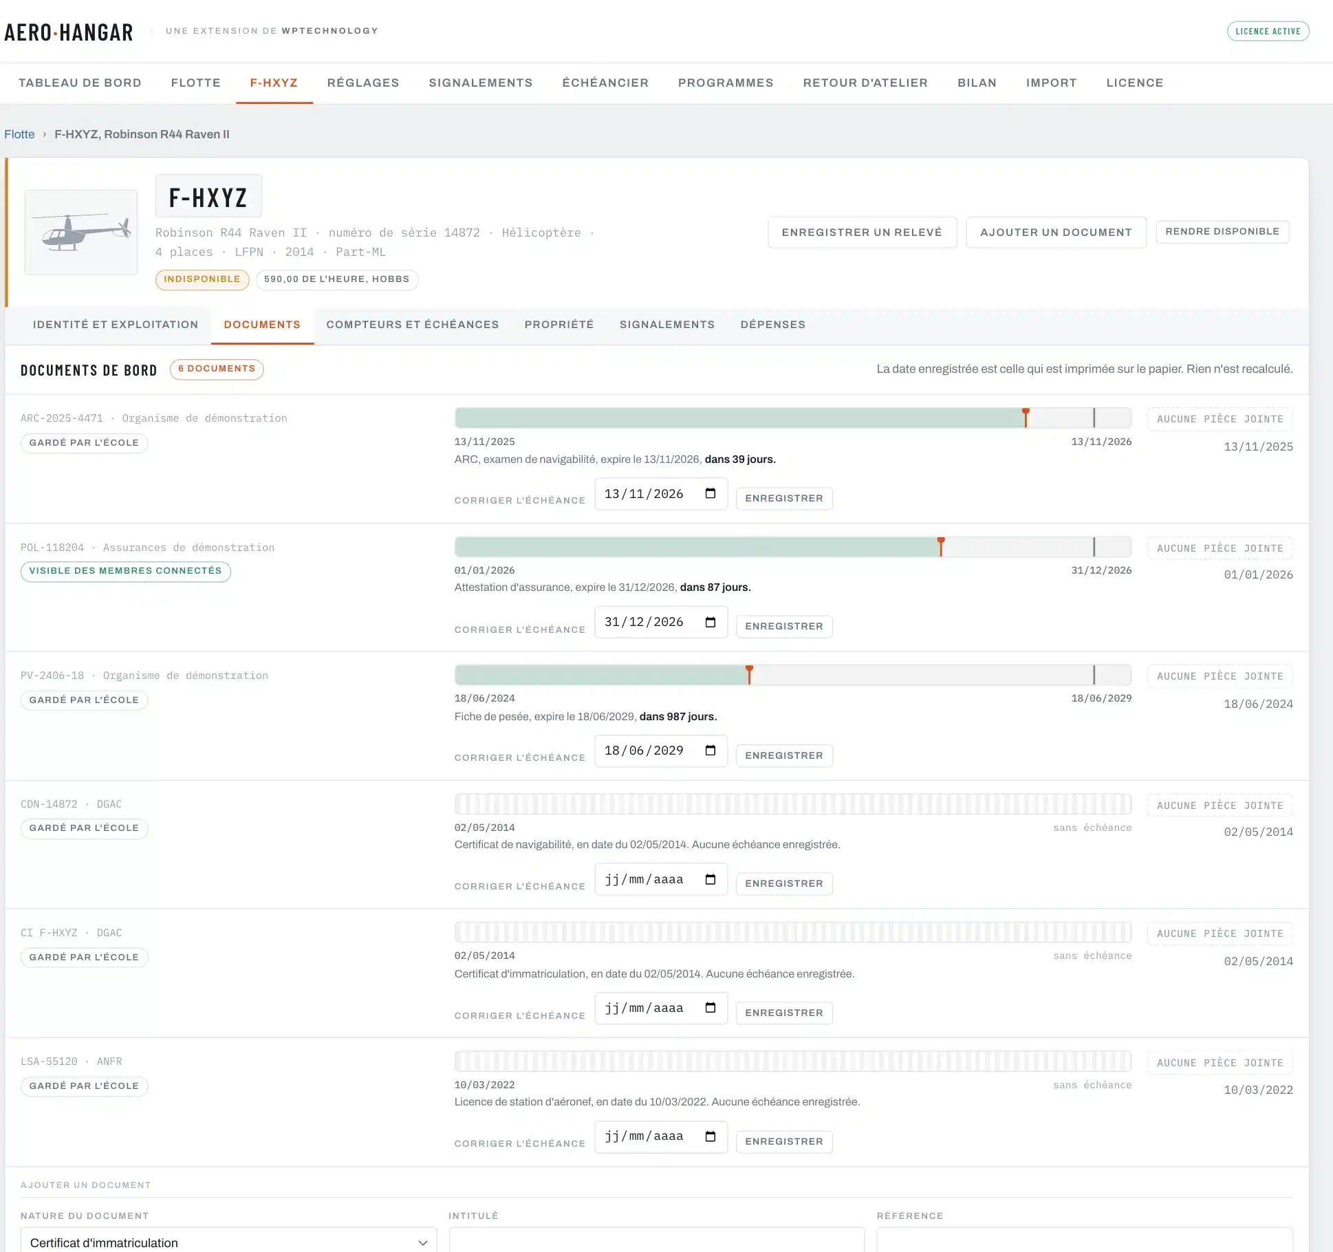Image resolution: width=1333 pixels, height=1252 pixels.
Task: Switch to Compteurs et échéances tab
Action: (x=413, y=325)
